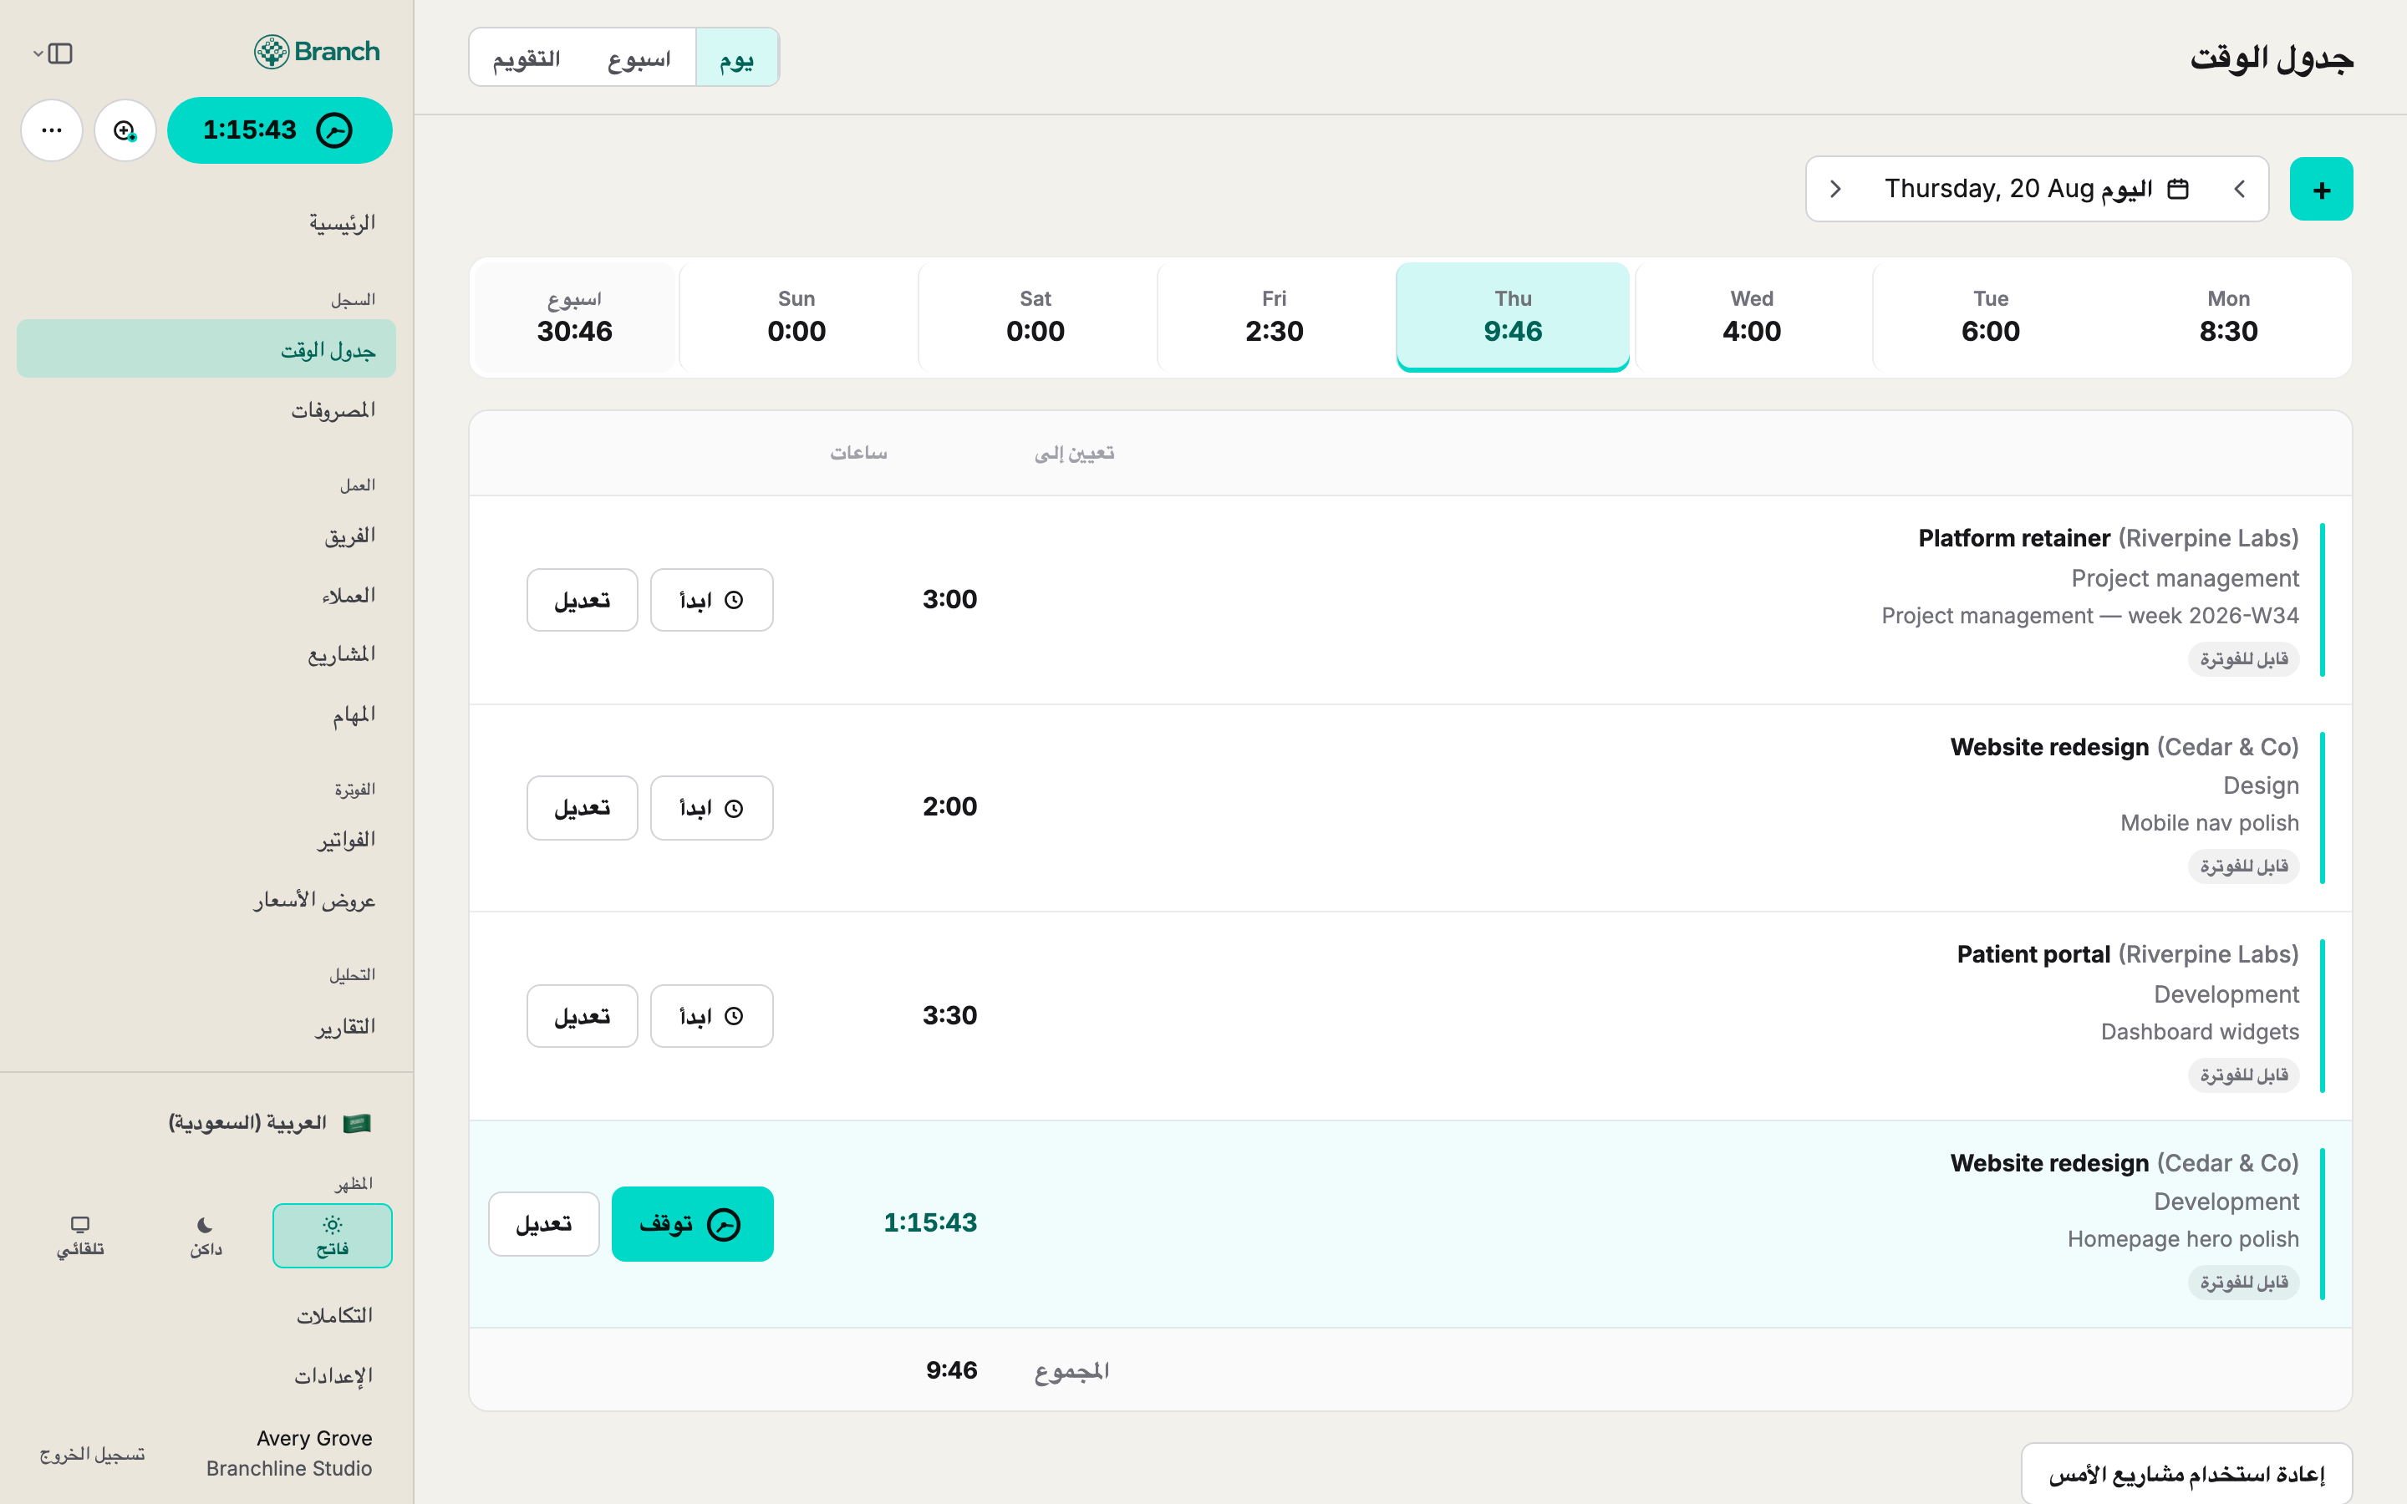
Task: Open التقارير in the sidebar
Action: [x=207, y=1027]
